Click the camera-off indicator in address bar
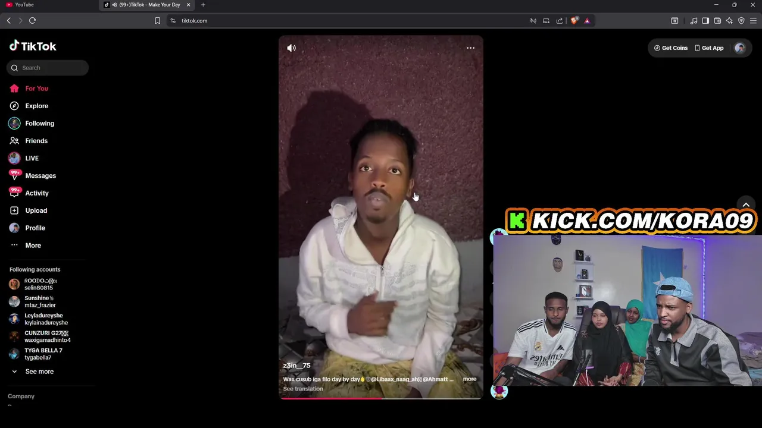This screenshot has width=762, height=428. coord(533,21)
